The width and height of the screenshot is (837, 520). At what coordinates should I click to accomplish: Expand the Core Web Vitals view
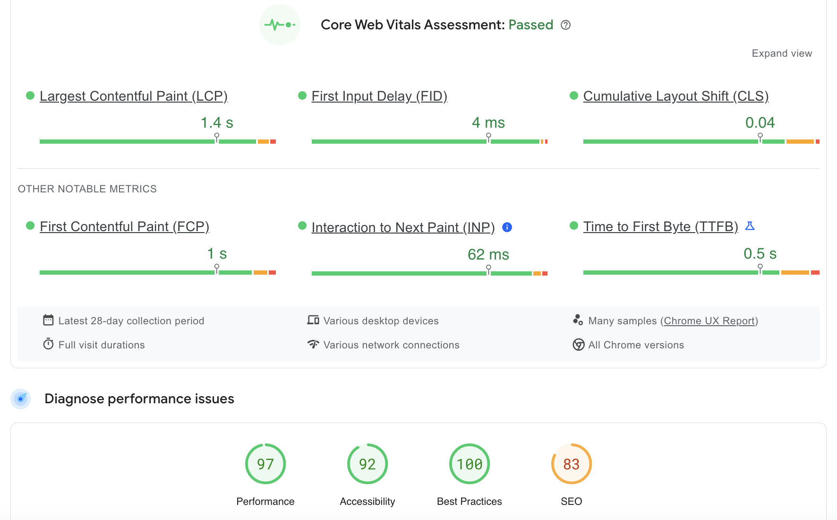coord(782,53)
